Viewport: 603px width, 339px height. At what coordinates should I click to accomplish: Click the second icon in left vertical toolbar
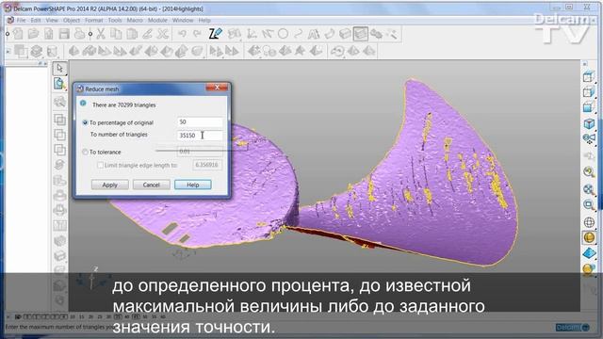pyautogui.click(x=59, y=84)
